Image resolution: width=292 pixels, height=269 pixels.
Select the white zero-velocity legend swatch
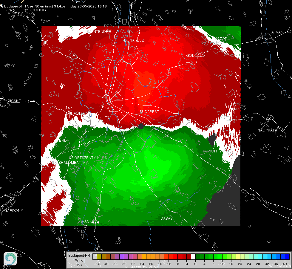[x=193, y=256]
